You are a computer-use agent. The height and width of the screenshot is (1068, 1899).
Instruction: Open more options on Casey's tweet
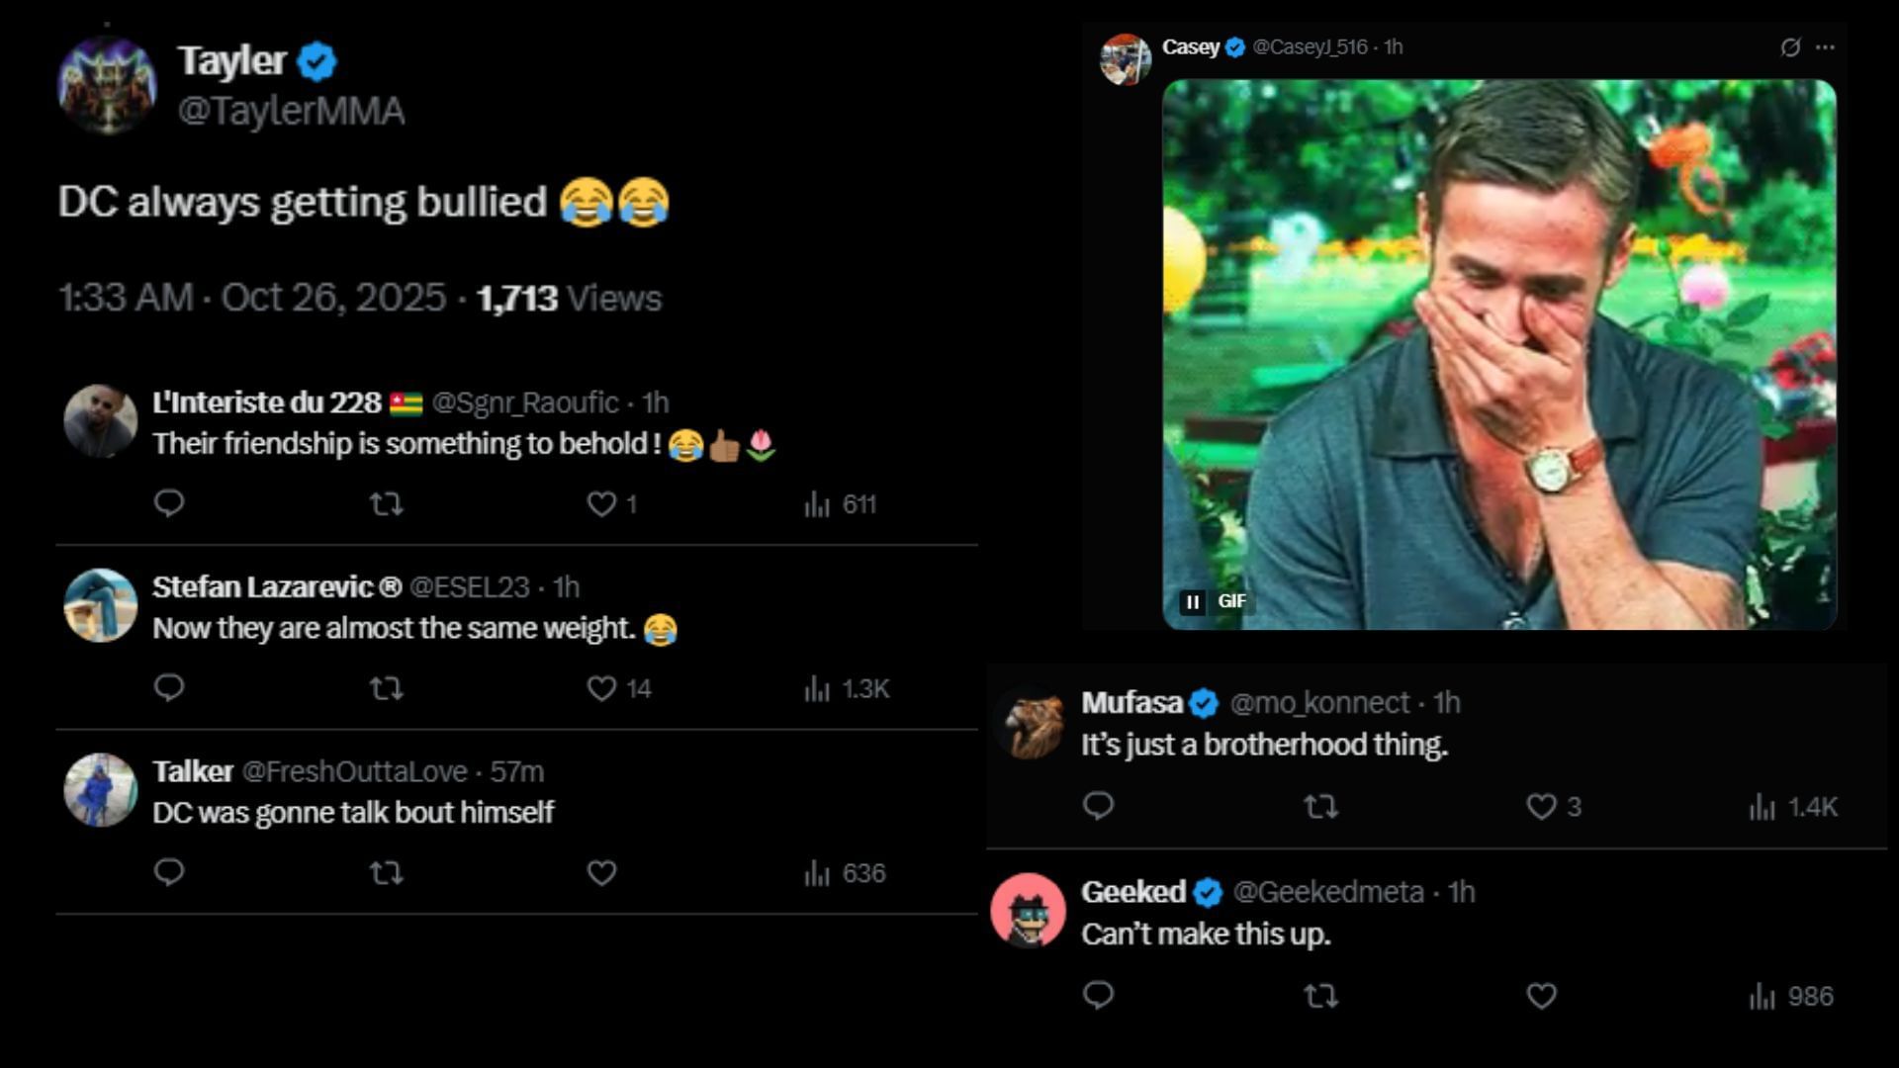1826,46
